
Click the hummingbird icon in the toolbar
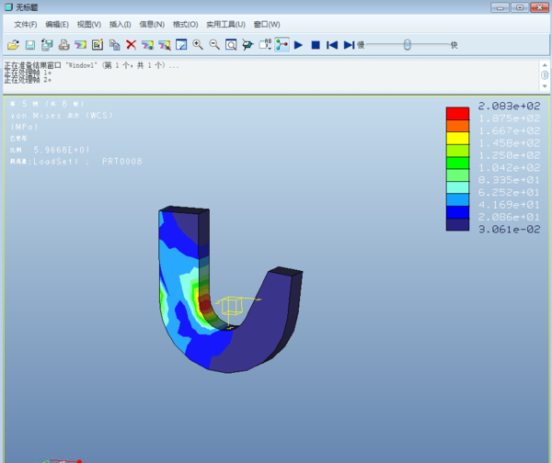247,44
